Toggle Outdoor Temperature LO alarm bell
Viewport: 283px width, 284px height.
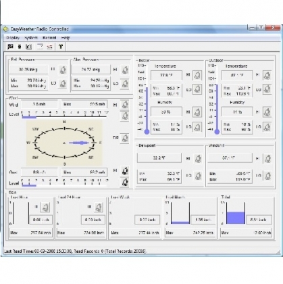(x=267, y=89)
